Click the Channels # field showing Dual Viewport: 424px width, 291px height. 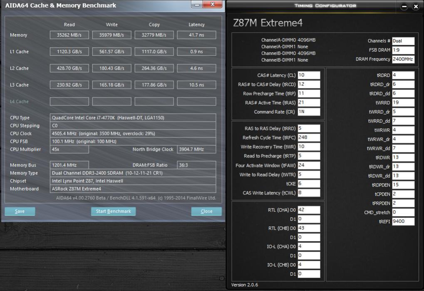(x=403, y=41)
